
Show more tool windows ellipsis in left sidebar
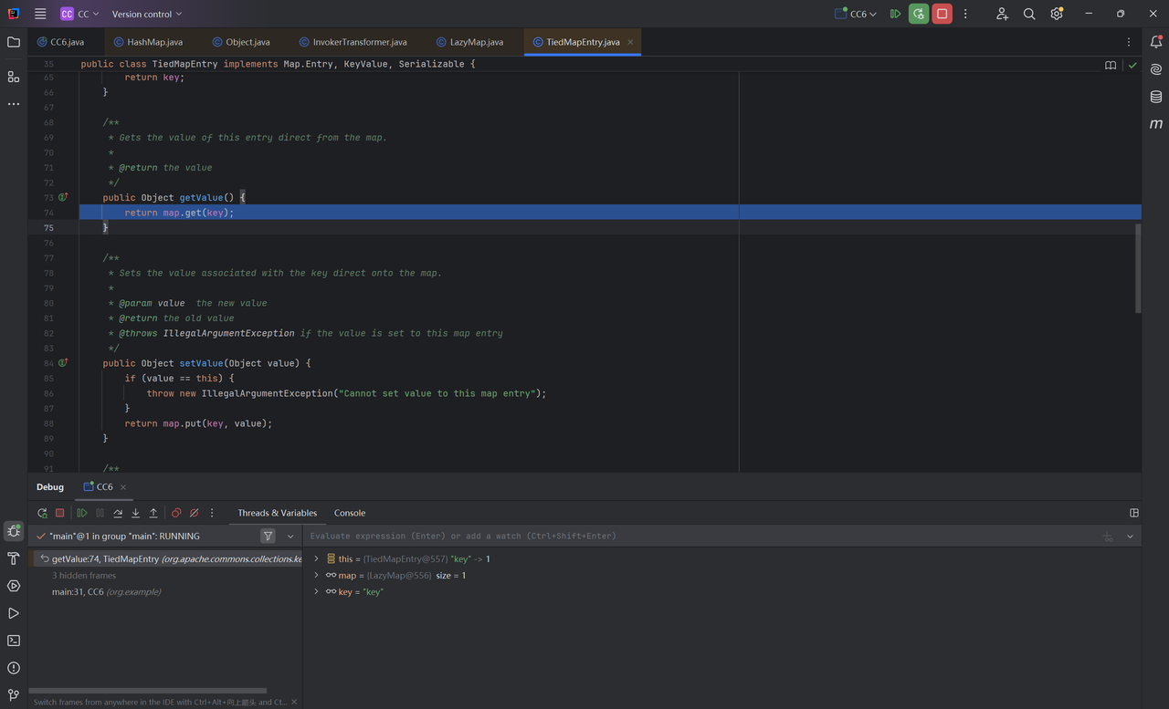14,104
